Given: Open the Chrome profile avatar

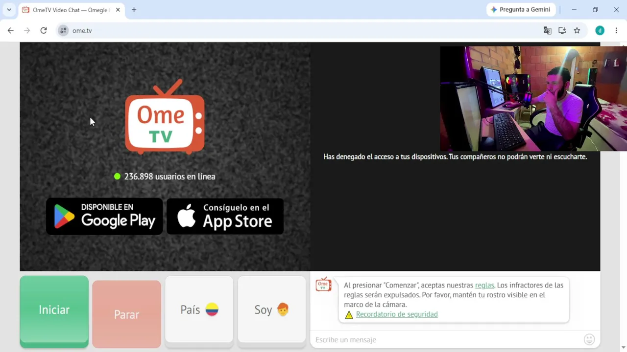Looking at the screenshot, I should point(600,30).
